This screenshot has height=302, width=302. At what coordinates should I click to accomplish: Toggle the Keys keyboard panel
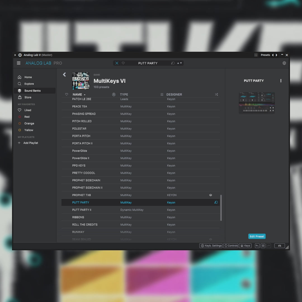tap(245, 246)
